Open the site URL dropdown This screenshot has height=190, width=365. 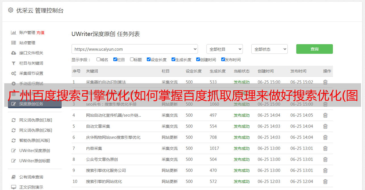tap(135, 49)
